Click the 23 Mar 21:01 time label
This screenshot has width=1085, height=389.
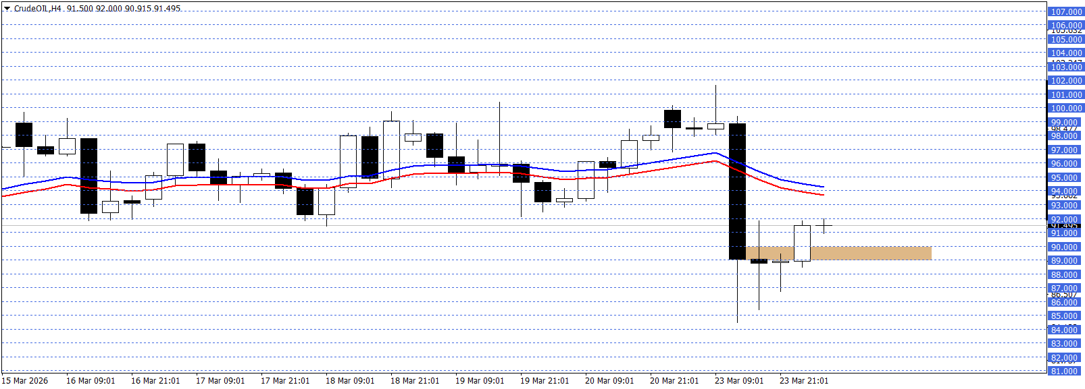click(x=804, y=380)
